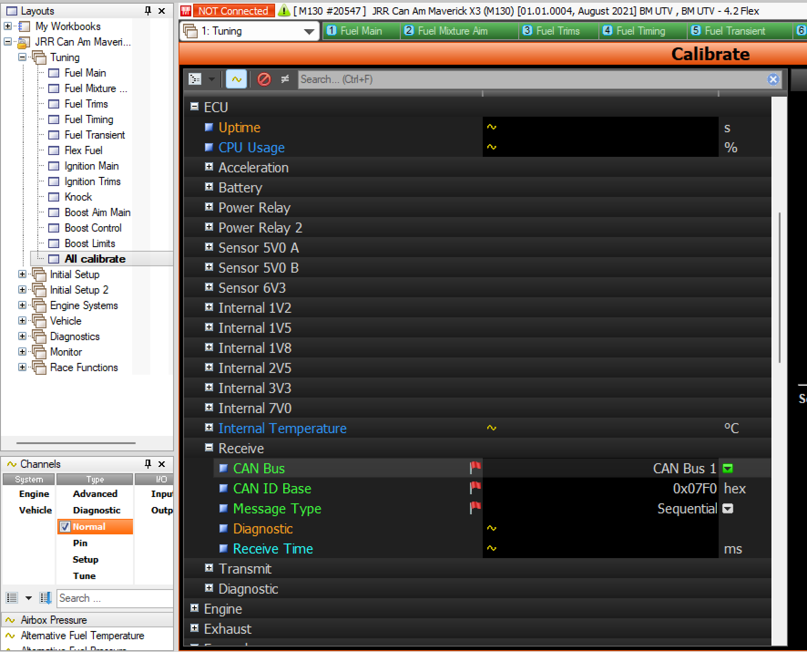The width and height of the screenshot is (807, 652).
Task: Select All calibrate in the layouts tree
Action: point(95,259)
